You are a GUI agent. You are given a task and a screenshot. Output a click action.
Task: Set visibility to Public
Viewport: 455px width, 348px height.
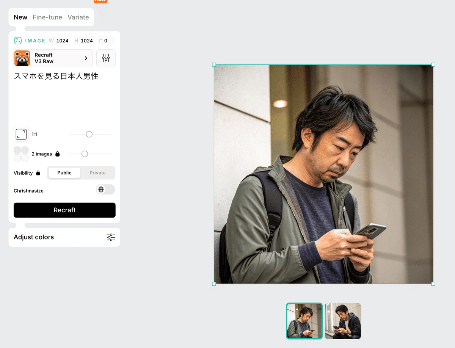(x=64, y=173)
